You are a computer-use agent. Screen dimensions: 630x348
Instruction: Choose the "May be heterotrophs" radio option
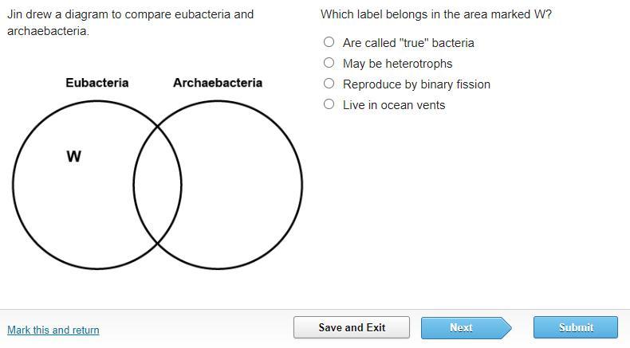tap(329, 63)
